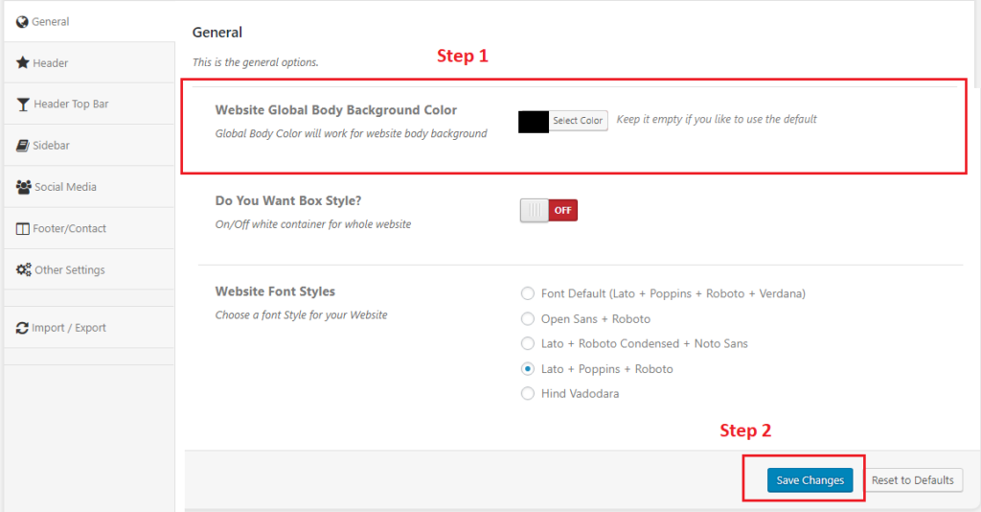The width and height of the screenshot is (981, 512).
Task: Open the Footer/Contact tab
Action: 69,229
